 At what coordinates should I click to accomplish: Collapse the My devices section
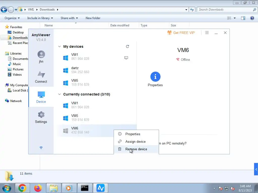[x=59, y=46]
